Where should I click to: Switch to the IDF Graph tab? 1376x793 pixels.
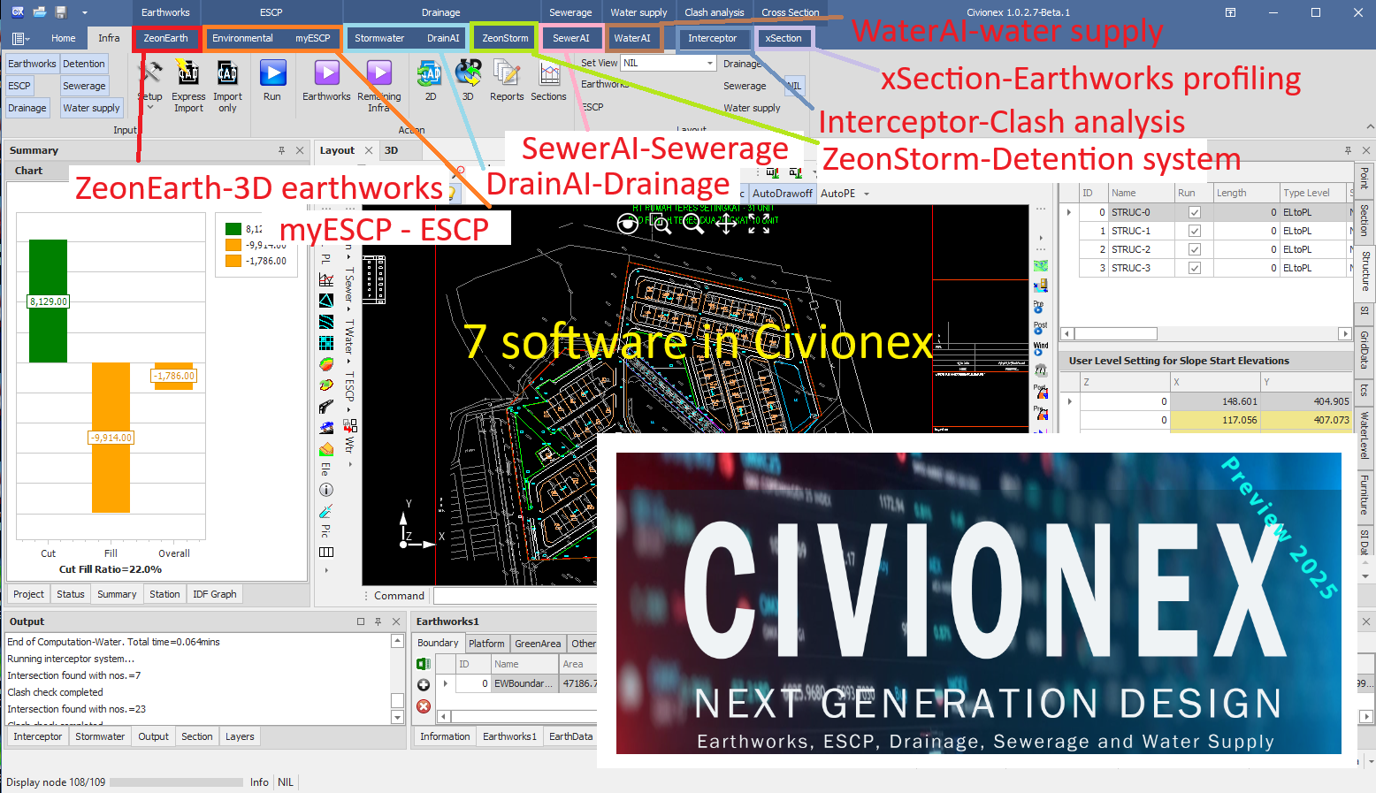215,594
